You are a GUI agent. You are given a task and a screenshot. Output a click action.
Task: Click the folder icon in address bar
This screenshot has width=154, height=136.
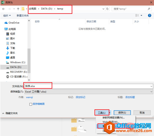23,9
